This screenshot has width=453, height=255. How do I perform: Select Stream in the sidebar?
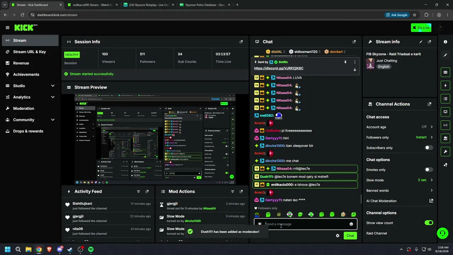click(30, 40)
